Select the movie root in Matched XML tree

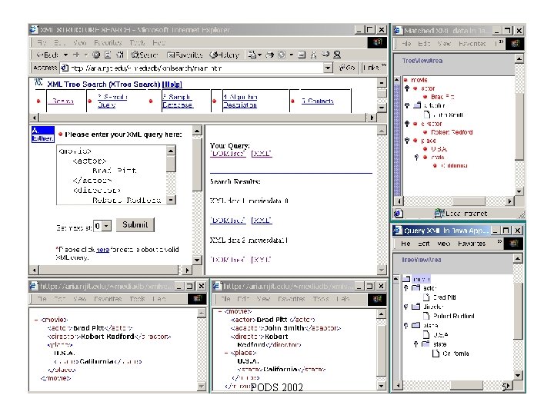[x=419, y=80]
